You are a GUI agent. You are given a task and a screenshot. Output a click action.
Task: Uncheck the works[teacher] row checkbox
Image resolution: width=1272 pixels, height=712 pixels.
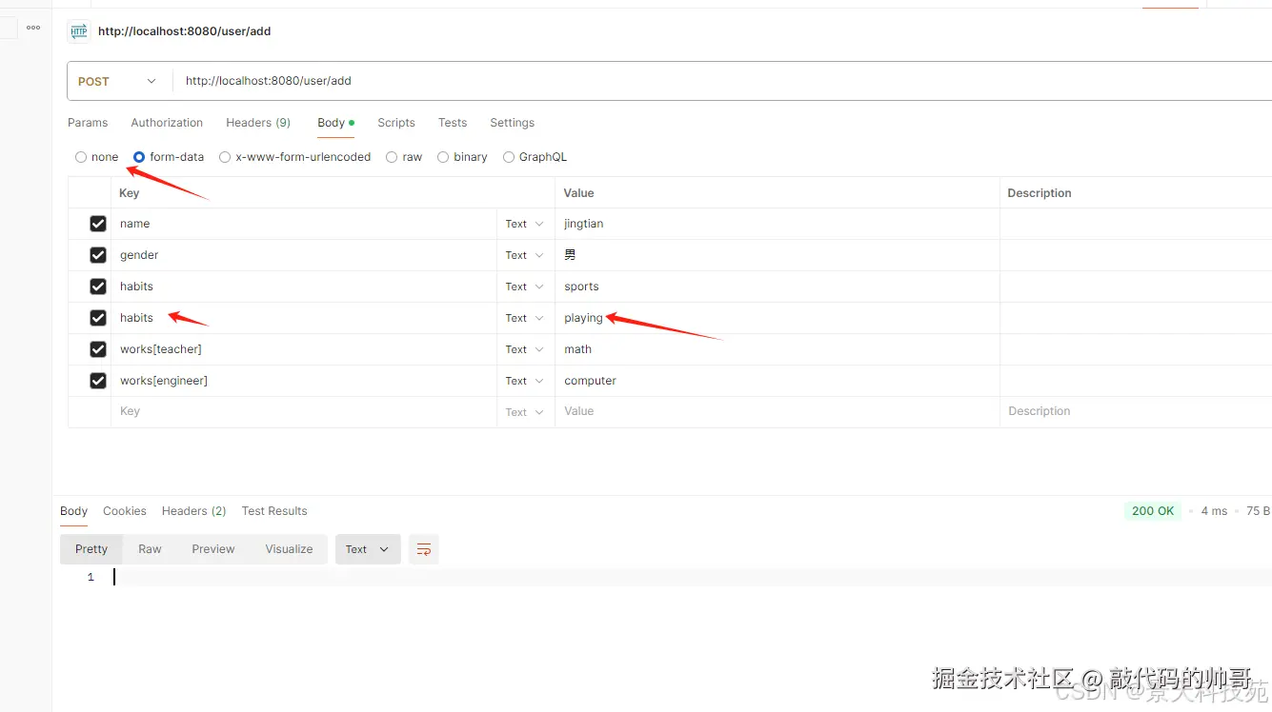pyautogui.click(x=97, y=349)
